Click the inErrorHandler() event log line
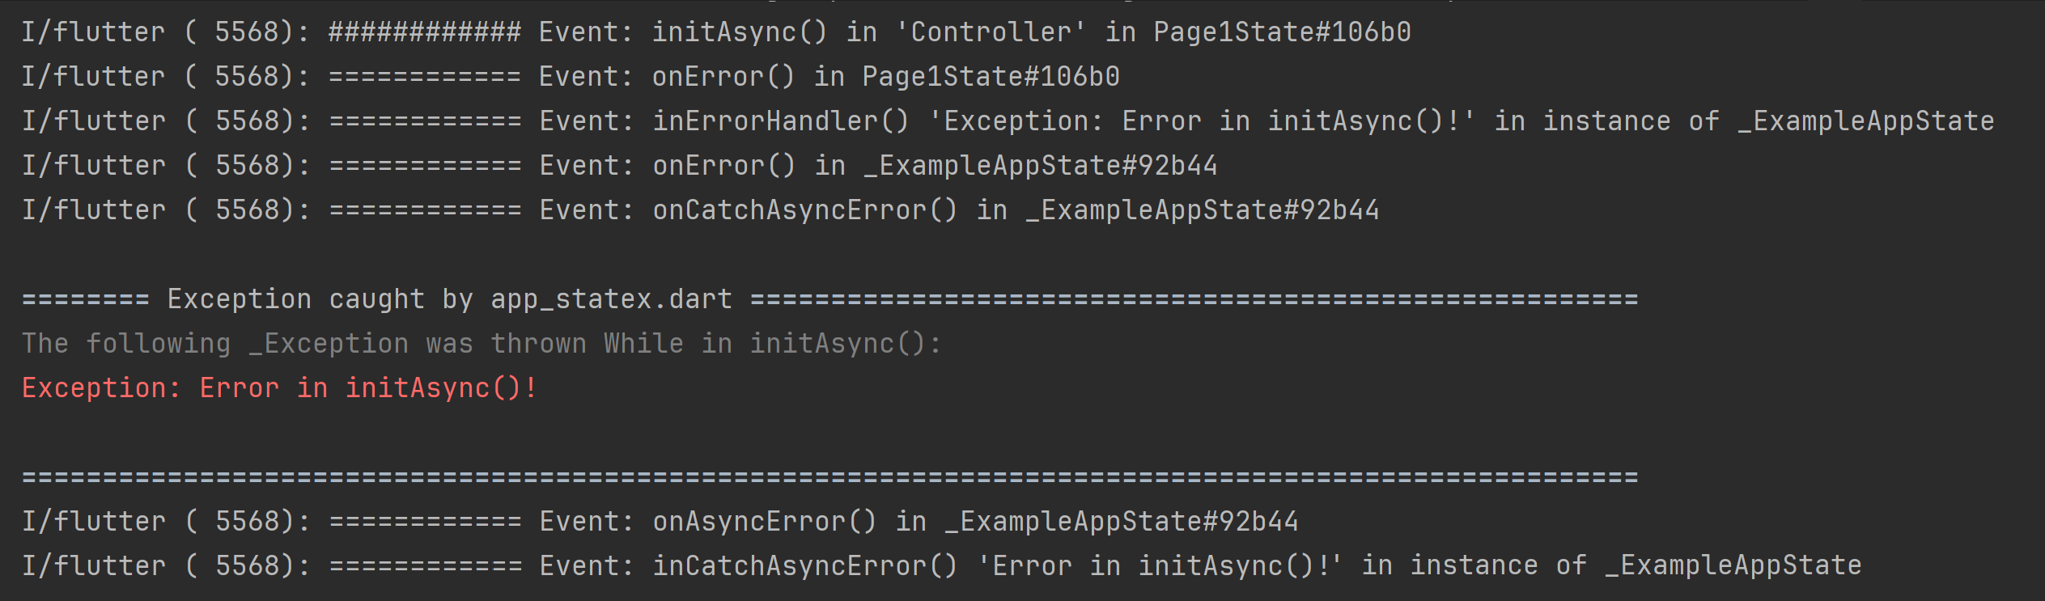This screenshot has height=601, width=2045. click(x=1008, y=121)
